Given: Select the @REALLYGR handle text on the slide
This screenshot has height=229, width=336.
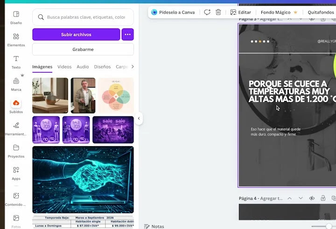Looking at the screenshot, I should tap(327, 41).
